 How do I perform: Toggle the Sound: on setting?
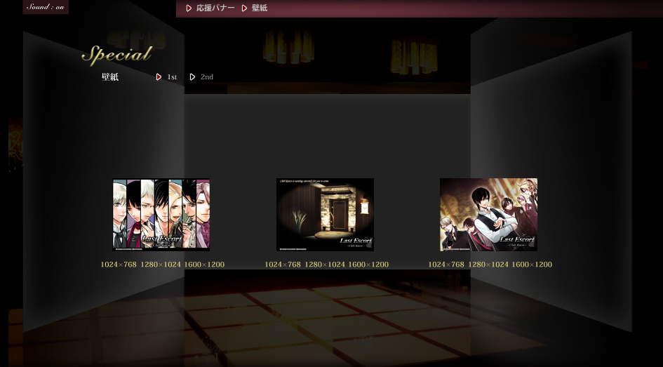(45, 7)
